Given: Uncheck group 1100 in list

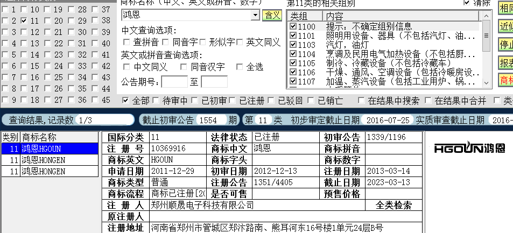Looking at the screenshot, I should click(293, 26).
